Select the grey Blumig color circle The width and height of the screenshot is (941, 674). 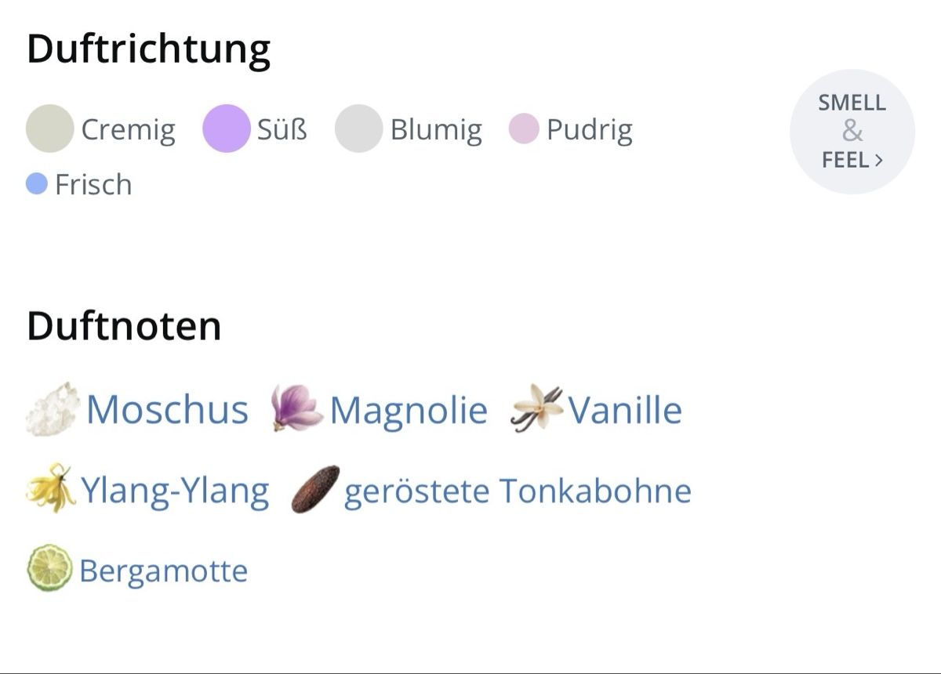pos(358,129)
